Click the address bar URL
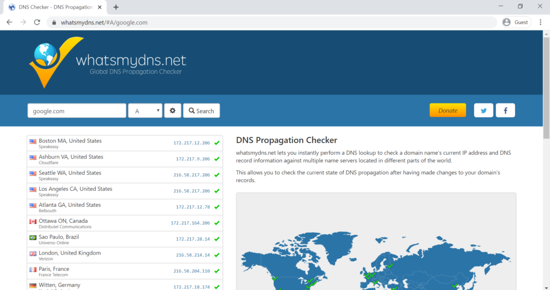 [104, 23]
